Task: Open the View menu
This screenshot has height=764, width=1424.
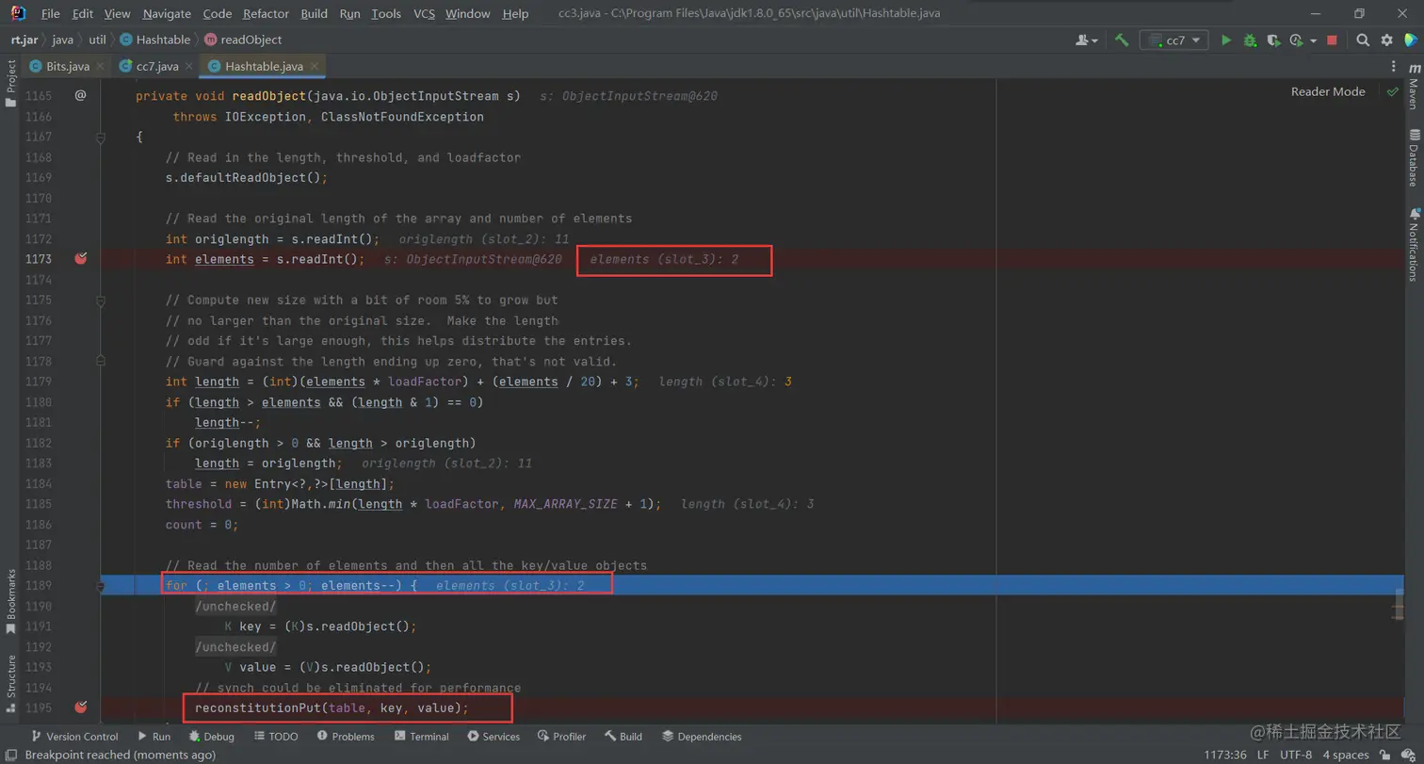Action: 118,14
